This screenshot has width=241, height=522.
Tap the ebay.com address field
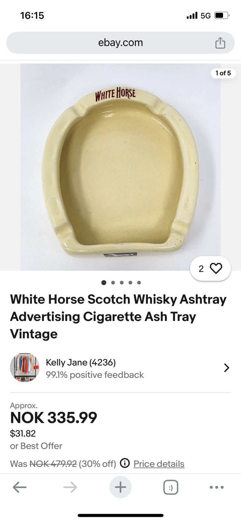click(120, 43)
